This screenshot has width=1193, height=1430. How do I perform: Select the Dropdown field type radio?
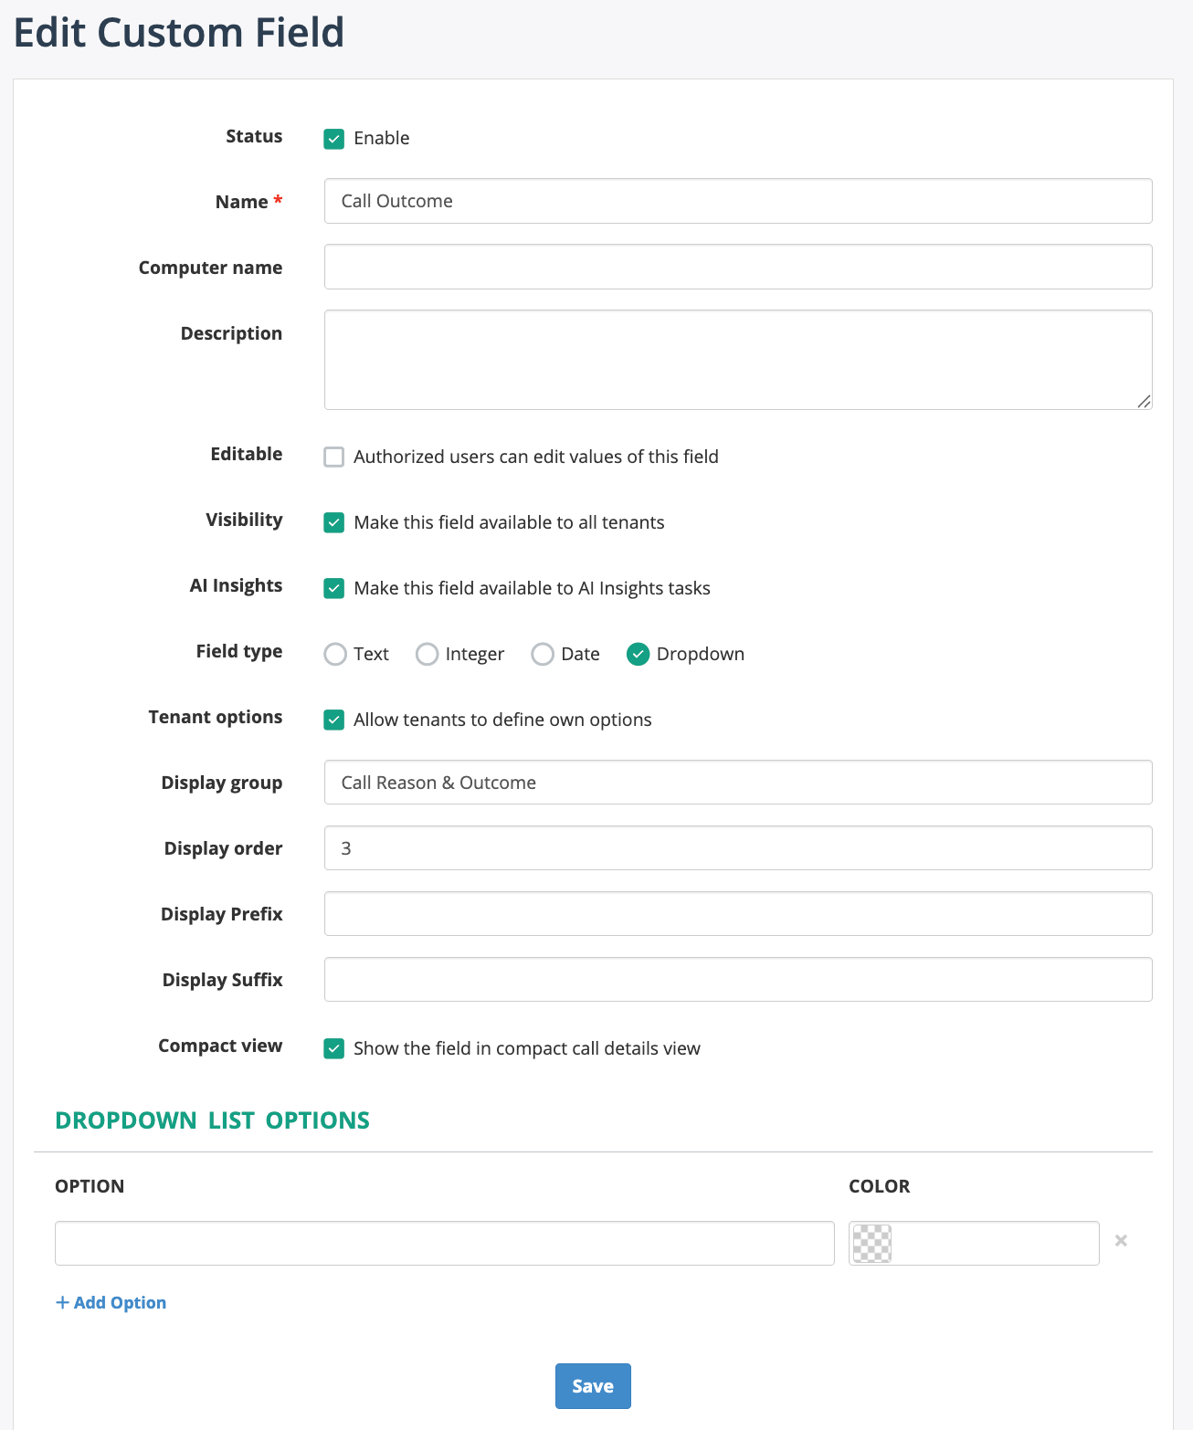pyautogui.click(x=638, y=654)
